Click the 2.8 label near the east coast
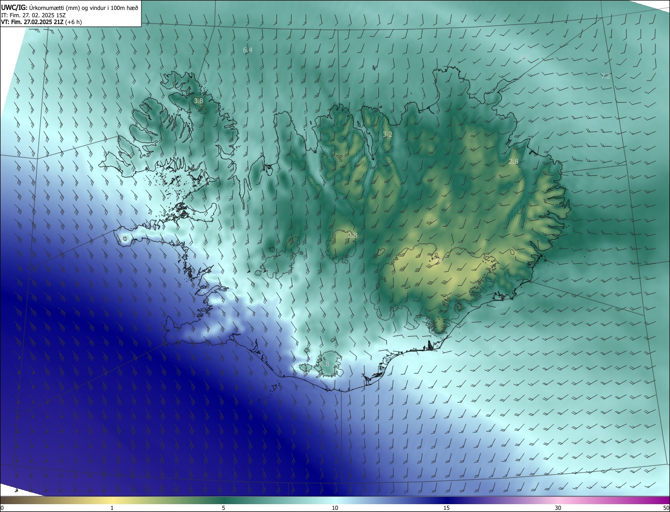Viewport: 670px width, 512px height. tap(513, 162)
